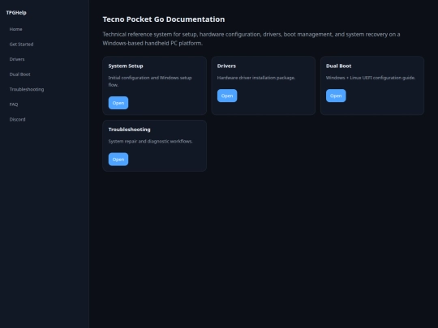The height and width of the screenshot is (328, 438).
Task: Open the System Setup card button
Action: [x=118, y=103]
